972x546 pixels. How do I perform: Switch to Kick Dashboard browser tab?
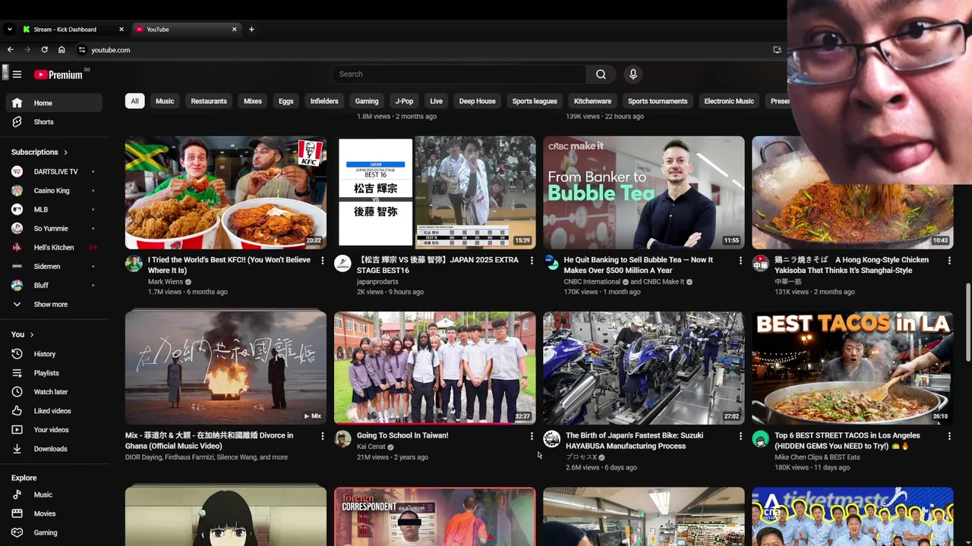(72, 30)
